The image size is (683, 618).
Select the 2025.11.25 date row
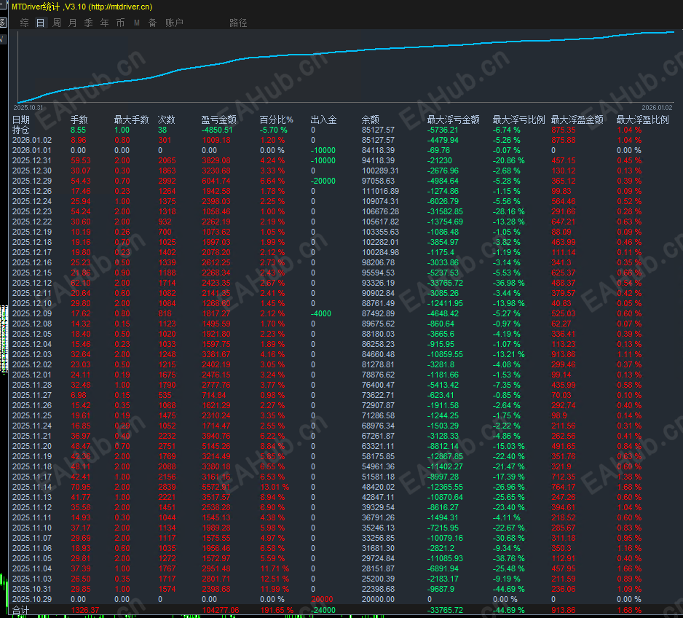32,415
